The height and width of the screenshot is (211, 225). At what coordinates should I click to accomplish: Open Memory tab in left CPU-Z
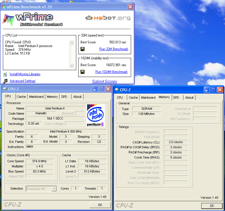(x=52, y=97)
